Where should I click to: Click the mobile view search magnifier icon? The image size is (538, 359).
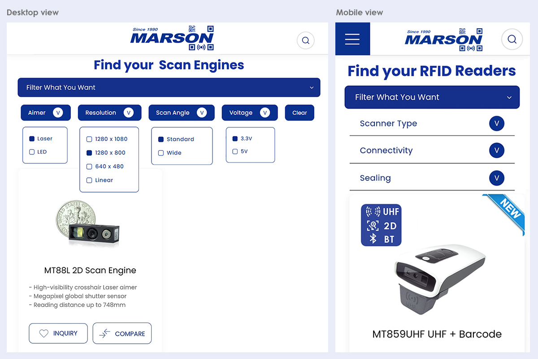click(x=512, y=39)
